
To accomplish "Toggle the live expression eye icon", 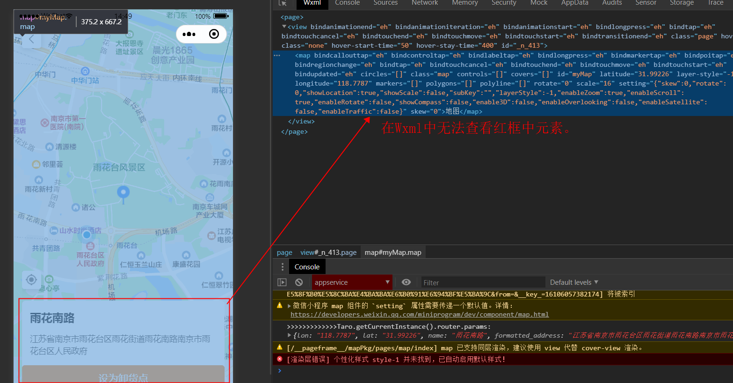I will (x=406, y=282).
